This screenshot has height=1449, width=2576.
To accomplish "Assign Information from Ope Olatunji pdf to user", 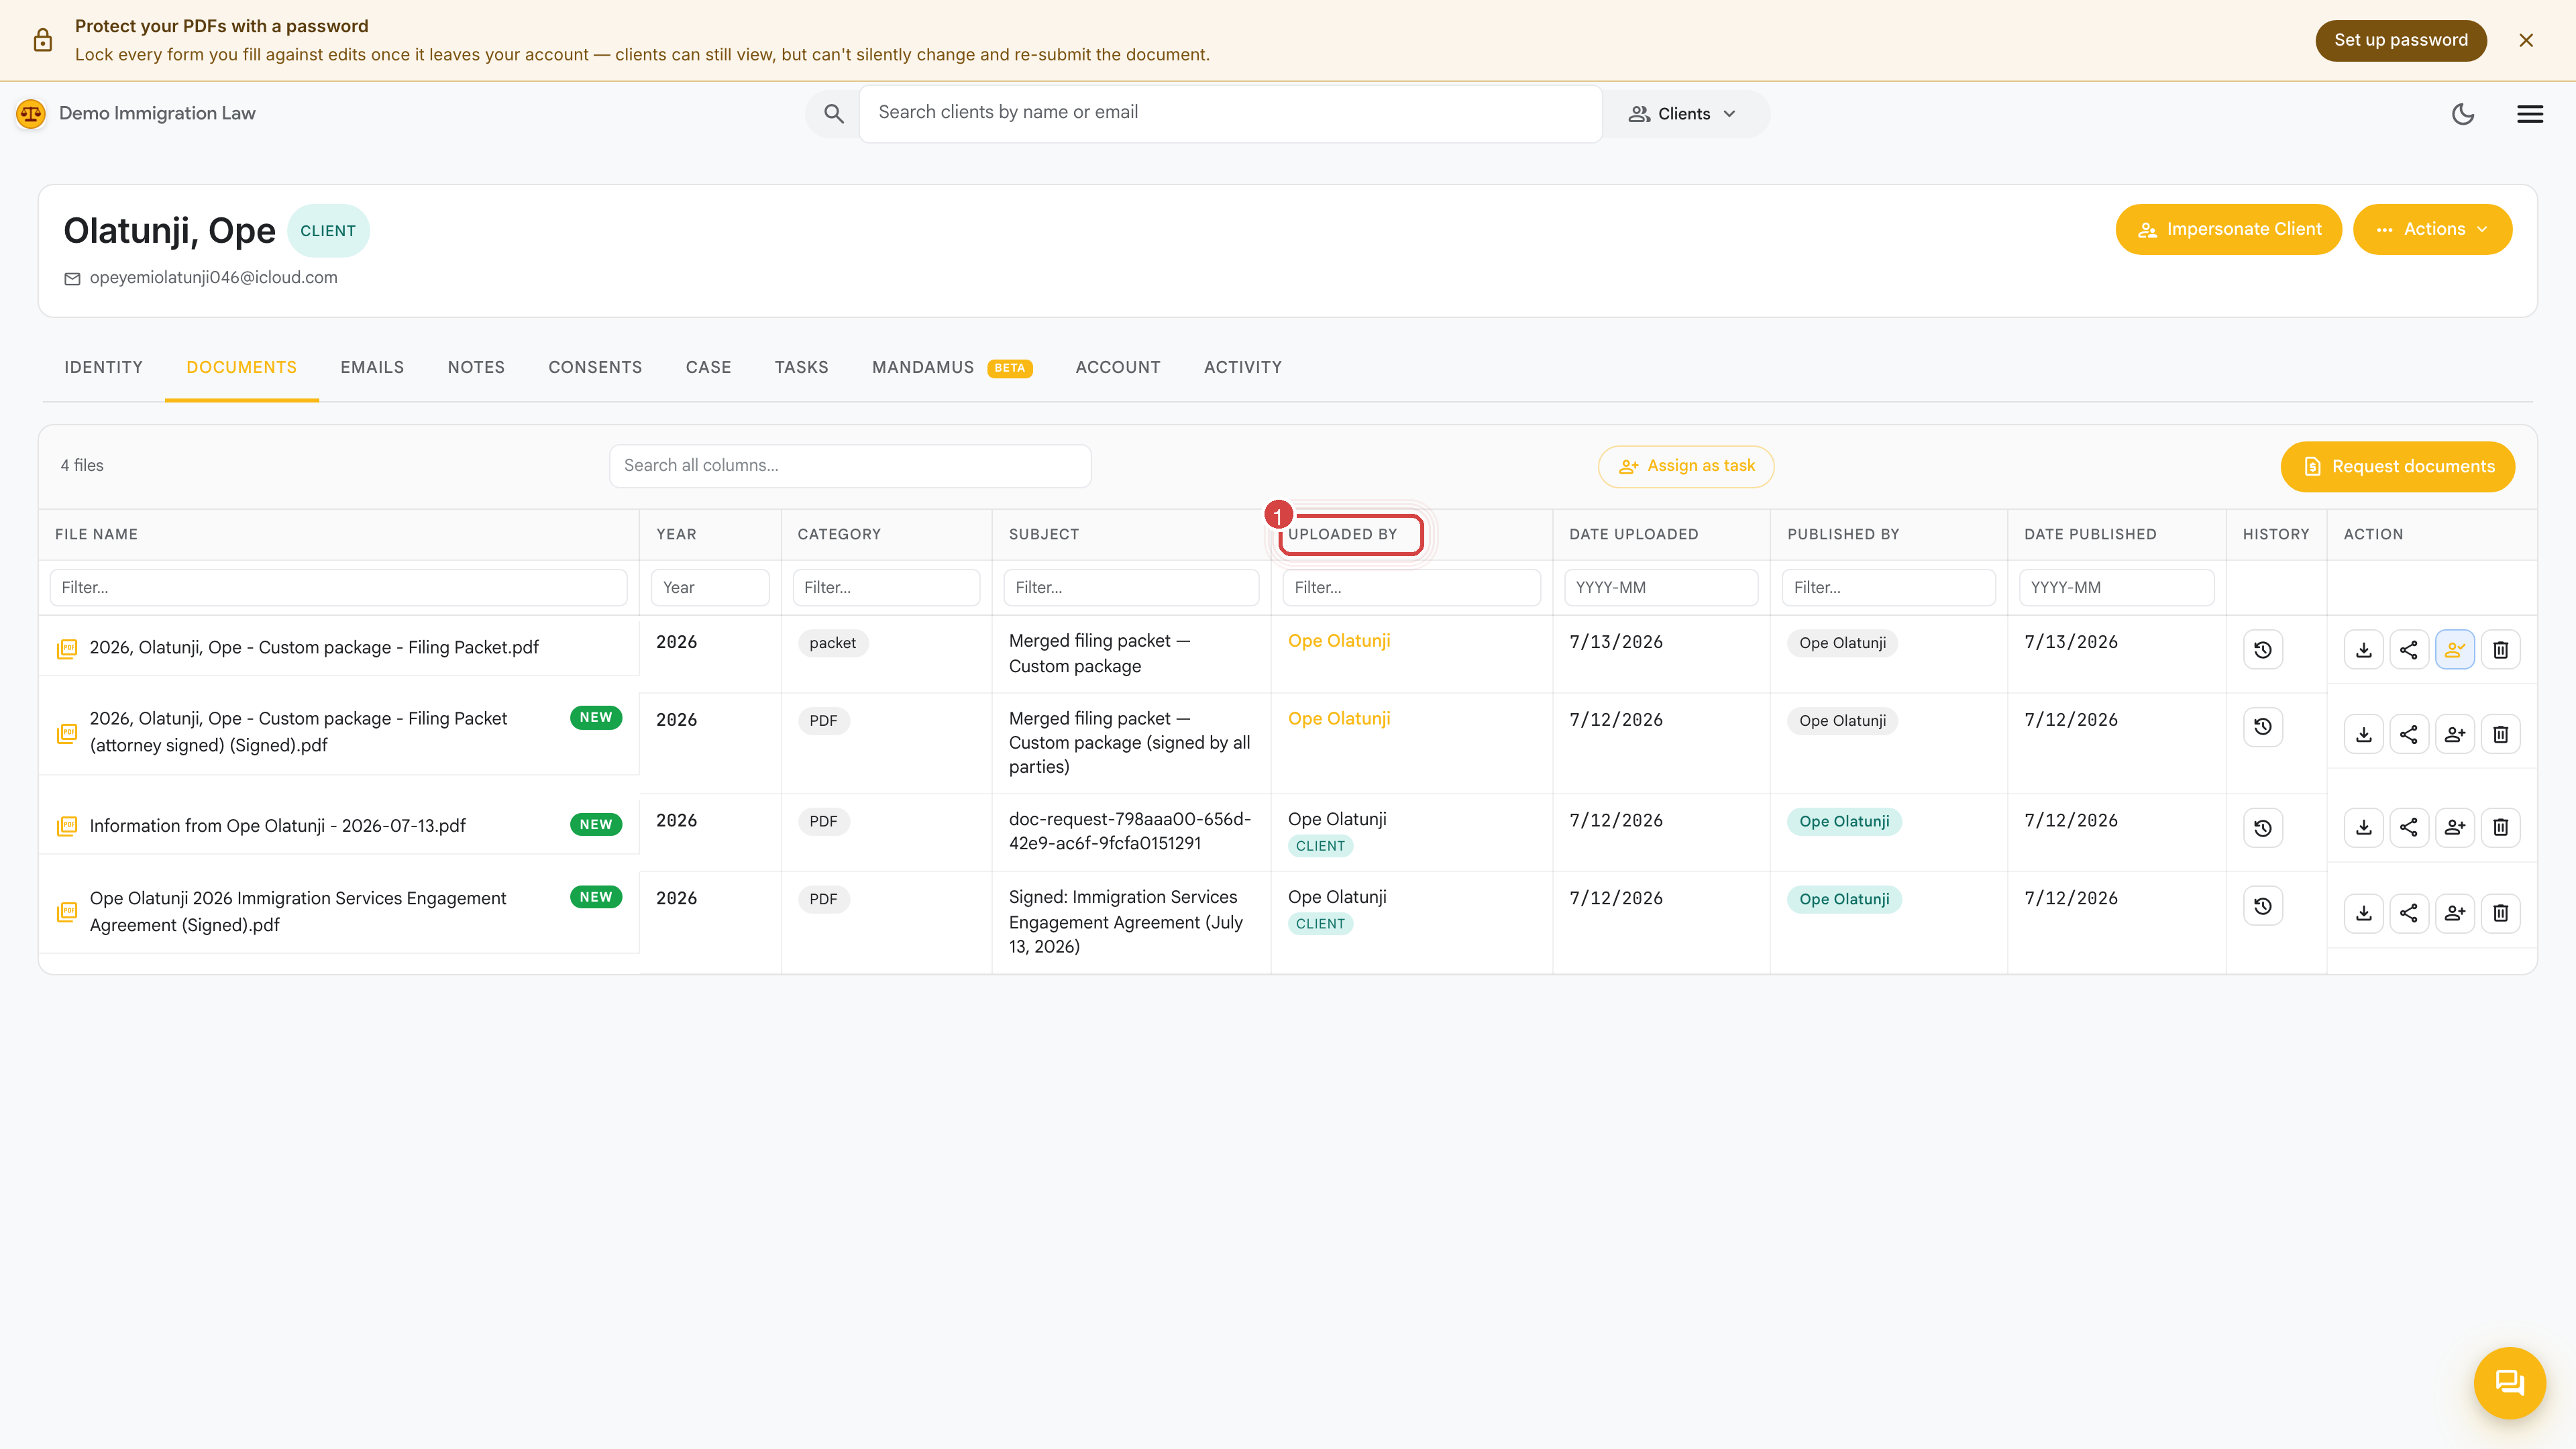I will [x=2455, y=827].
